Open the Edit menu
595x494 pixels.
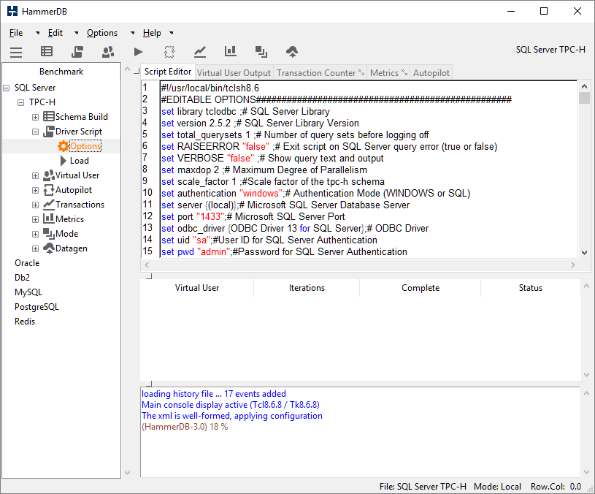55,33
